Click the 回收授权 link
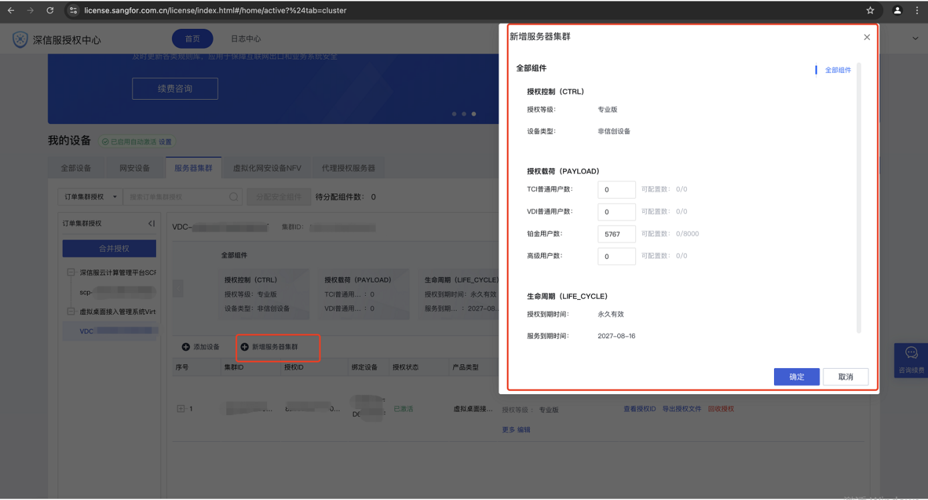928x500 pixels. point(721,408)
